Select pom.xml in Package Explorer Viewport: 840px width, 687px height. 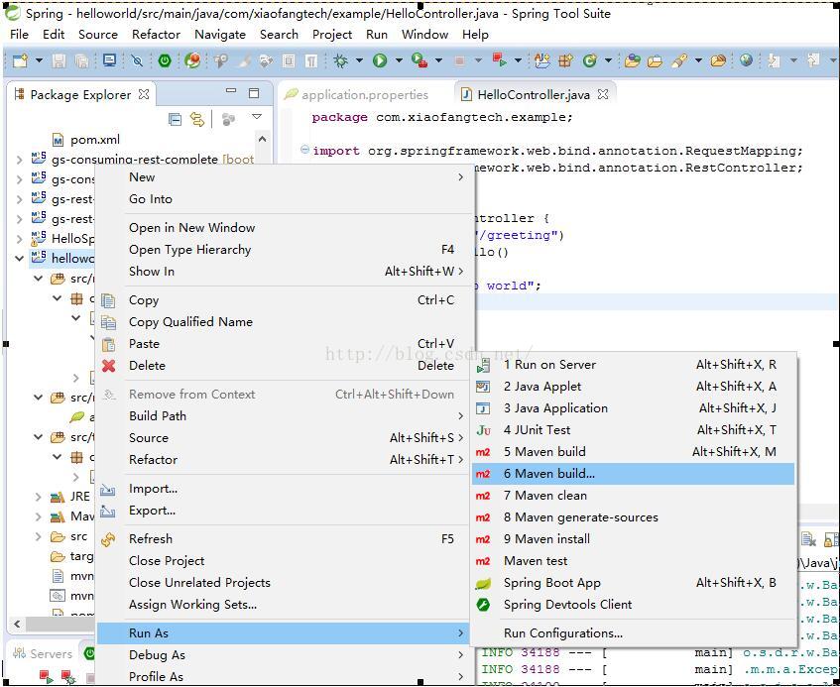pyautogui.click(x=95, y=140)
